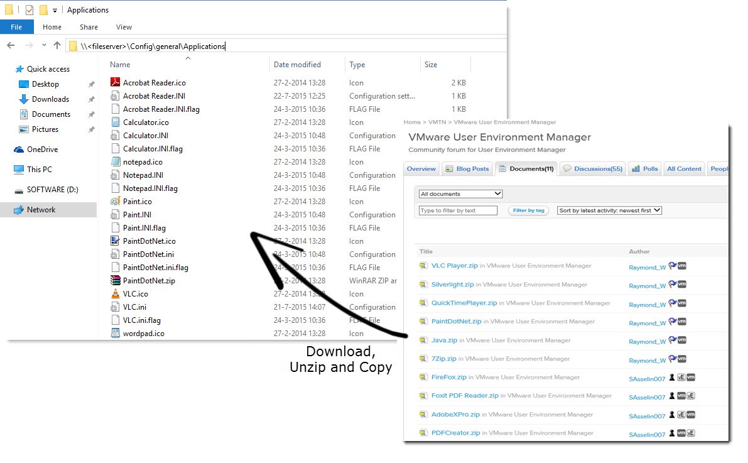Image resolution: width=748 pixels, height=463 pixels.
Task: Open the recent locations dropdown arrow
Action: (x=44, y=45)
